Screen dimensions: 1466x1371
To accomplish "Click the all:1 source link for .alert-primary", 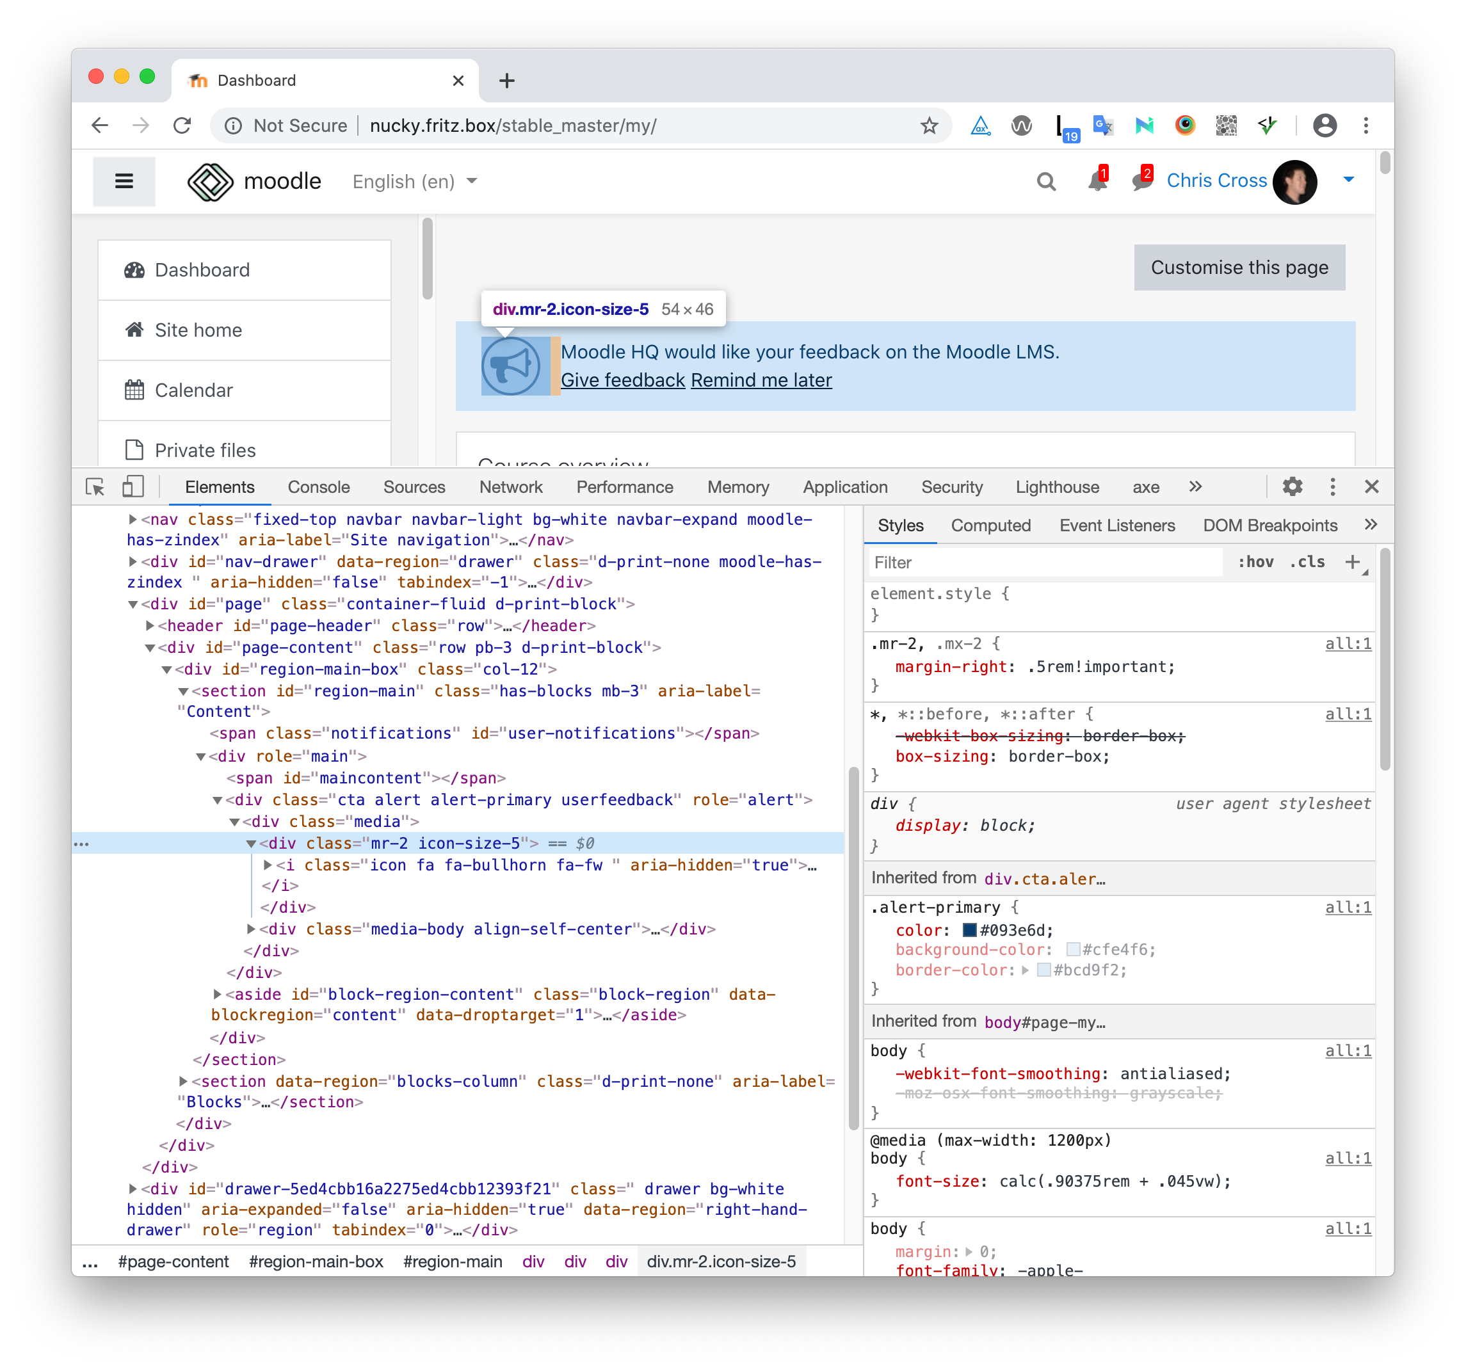I will pyautogui.click(x=1348, y=906).
